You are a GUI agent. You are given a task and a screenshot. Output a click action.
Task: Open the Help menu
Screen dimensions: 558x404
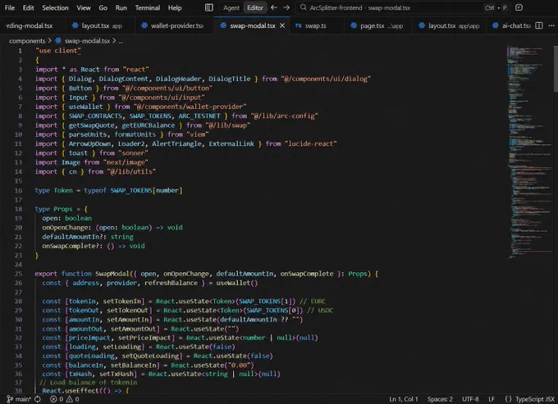(175, 8)
